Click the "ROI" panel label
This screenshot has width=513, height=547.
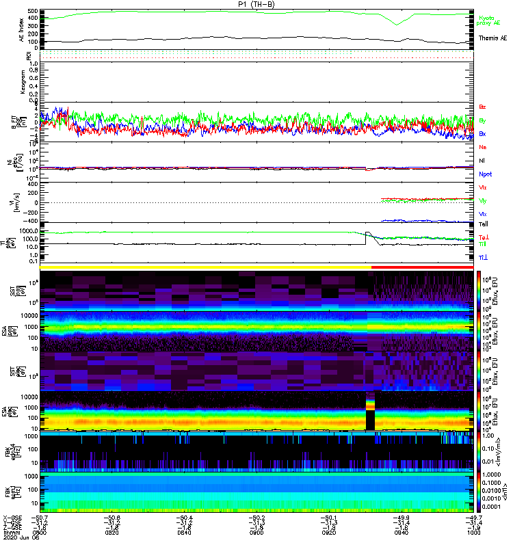pyautogui.click(x=29, y=55)
